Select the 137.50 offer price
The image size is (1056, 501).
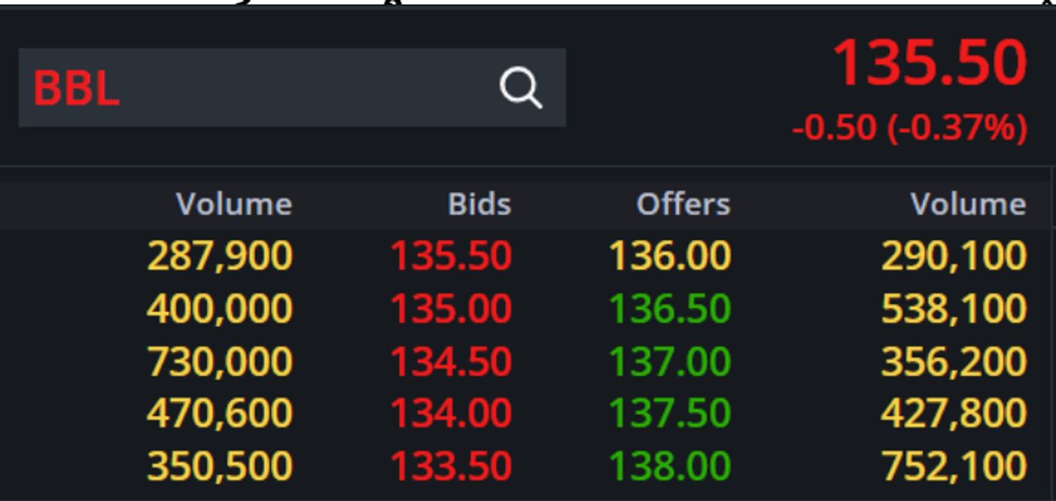point(669,413)
